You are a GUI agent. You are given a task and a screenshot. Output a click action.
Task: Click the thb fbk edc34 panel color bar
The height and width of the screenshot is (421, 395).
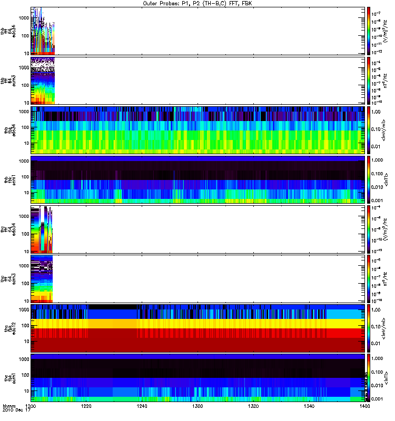[369, 130]
